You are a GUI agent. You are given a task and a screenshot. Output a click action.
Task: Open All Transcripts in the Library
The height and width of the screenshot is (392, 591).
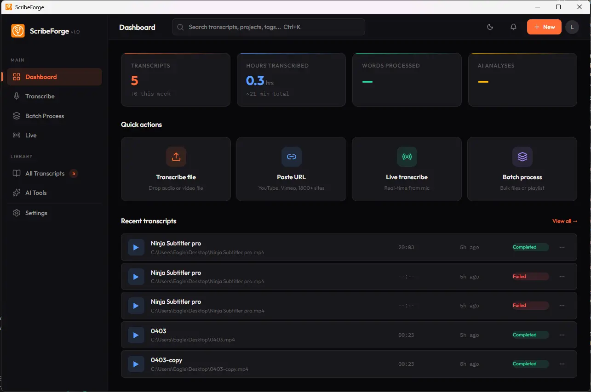[x=45, y=173]
